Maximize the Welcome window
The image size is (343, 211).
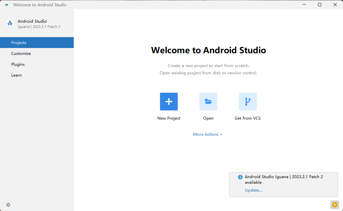point(320,5)
